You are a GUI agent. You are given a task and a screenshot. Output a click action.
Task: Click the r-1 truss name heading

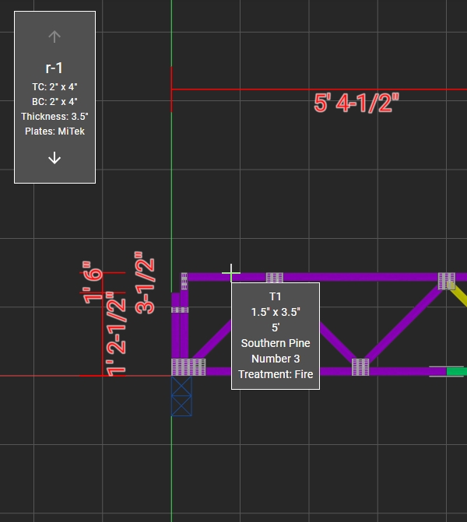54,68
